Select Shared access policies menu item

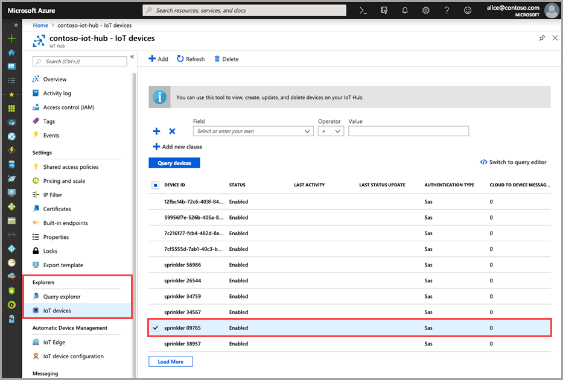click(71, 167)
